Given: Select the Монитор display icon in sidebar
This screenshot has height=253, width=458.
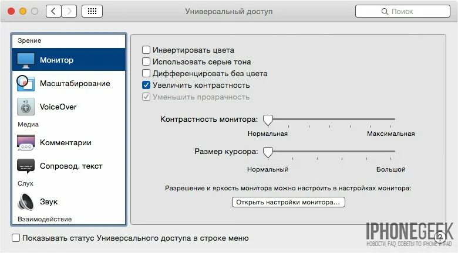Looking at the screenshot, I should coord(26,60).
